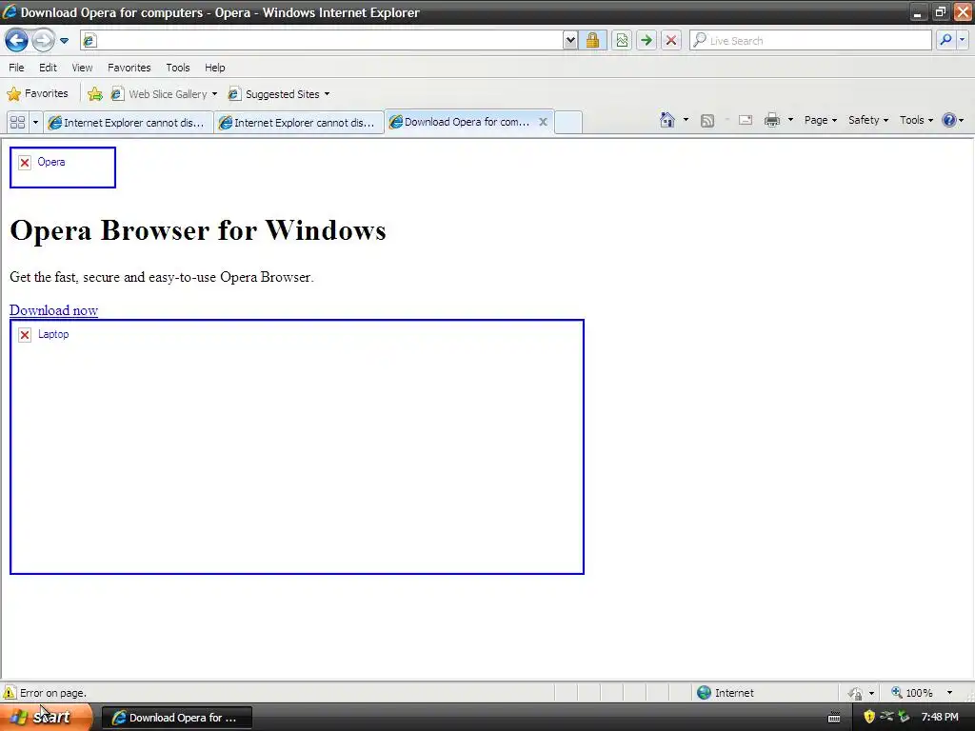Viewport: 975px width, 731px height.
Task: Open the Favorites menu in menu bar
Action: coord(129,68)
